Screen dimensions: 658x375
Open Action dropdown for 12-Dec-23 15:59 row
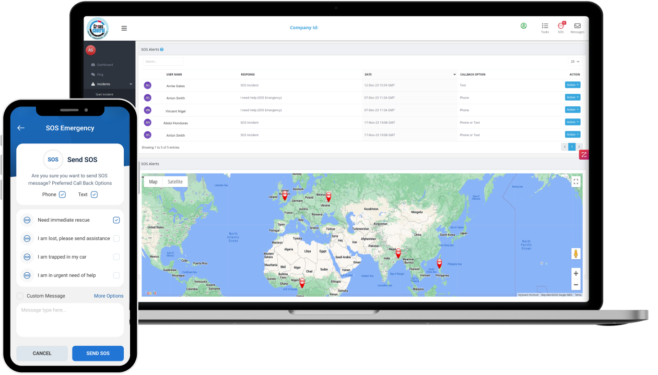(572, 85)
